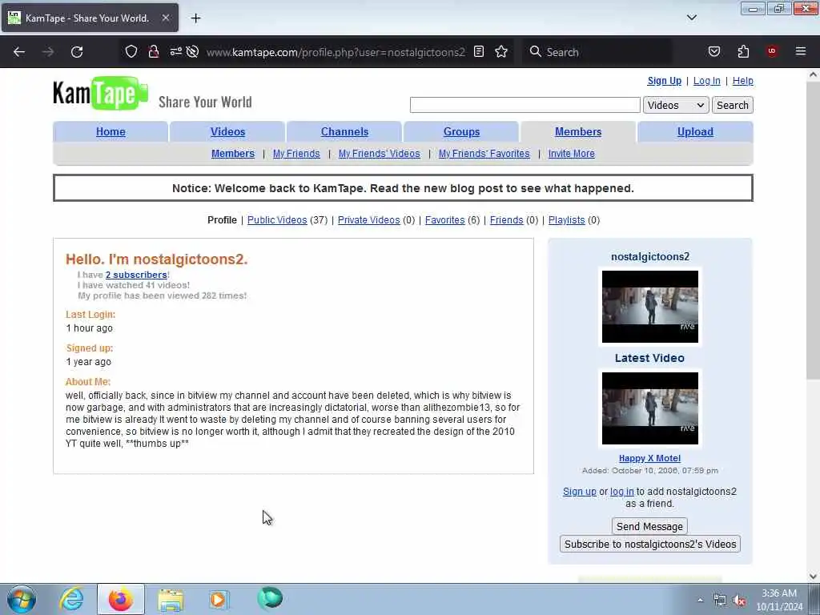Click the blocked autoplay icon in address bar
This screenshot has height=615, width=820.
click(192, 51)
